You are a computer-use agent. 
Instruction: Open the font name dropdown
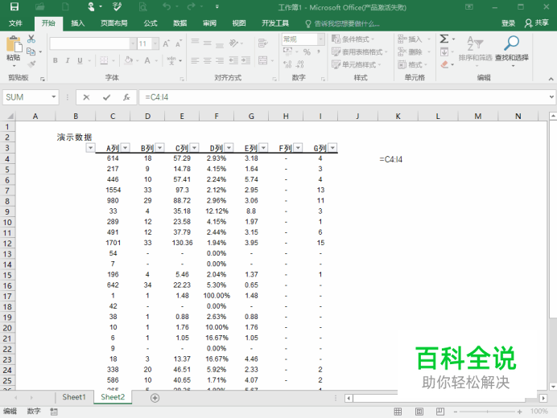click(133, 43)
